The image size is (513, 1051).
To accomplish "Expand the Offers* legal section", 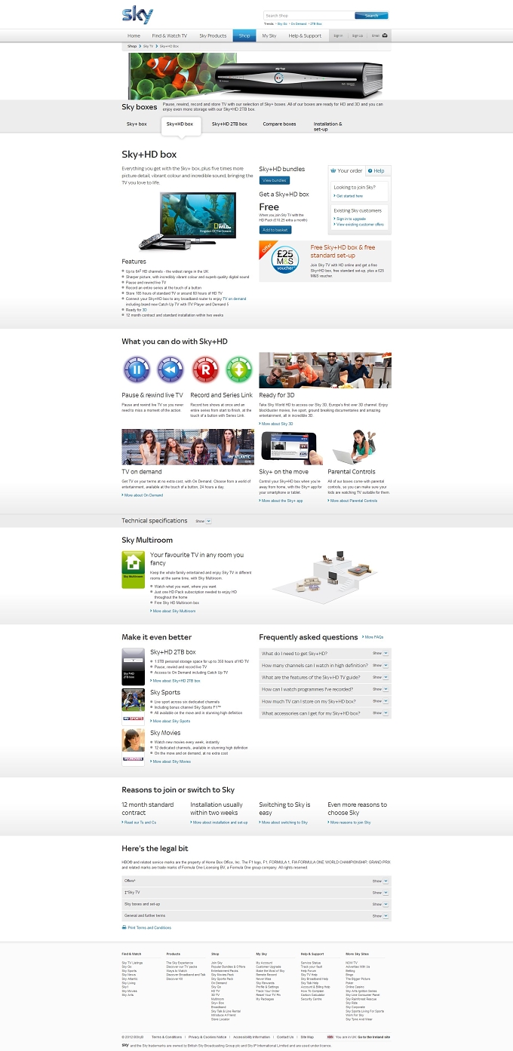I will [256, 881].
